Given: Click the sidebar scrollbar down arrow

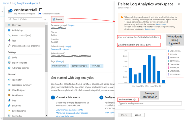Looking at the screenshot, I should click(46, 115).
